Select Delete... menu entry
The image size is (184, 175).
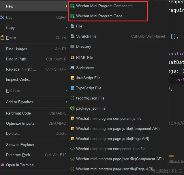point(34,133)
